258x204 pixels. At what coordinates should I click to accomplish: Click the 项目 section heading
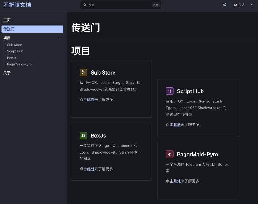click(x=81, y=51)
